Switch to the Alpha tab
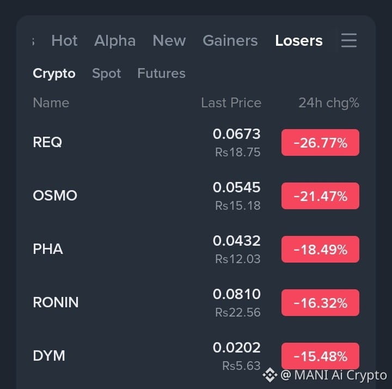The image size is (392, 389). [x=115, y=41]
